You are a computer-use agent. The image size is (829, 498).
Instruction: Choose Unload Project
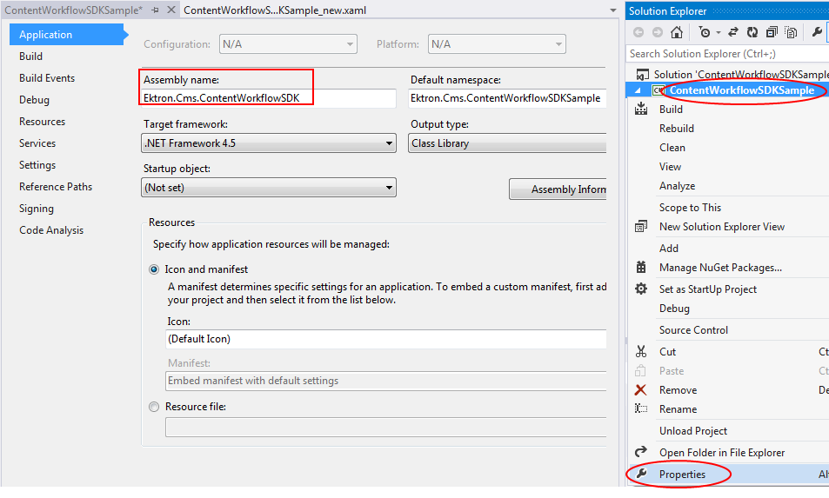(692, 431)
